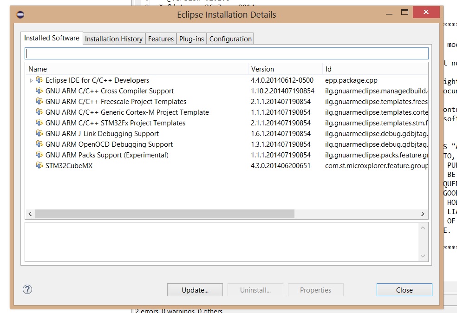
Task: Click the Eclipse IDE for C/C++ Developers feature icon
Action: click(39, 80)
